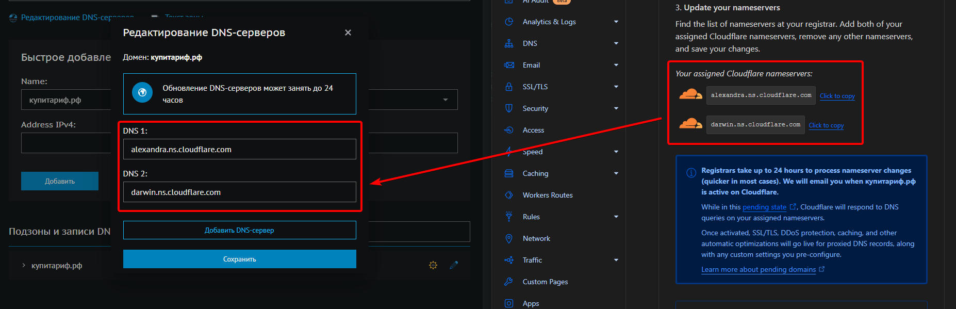Close the DNS server editing dialog
The height and width of the screenshot is (309, 956).
348,32
